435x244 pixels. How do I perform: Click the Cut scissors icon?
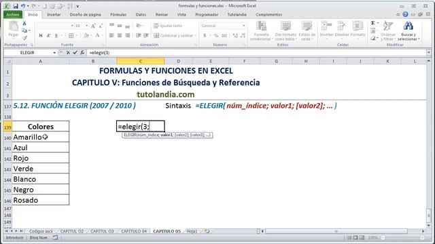coord(24,23)
